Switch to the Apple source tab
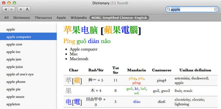221x109 pixels. (x=61, y=18)
